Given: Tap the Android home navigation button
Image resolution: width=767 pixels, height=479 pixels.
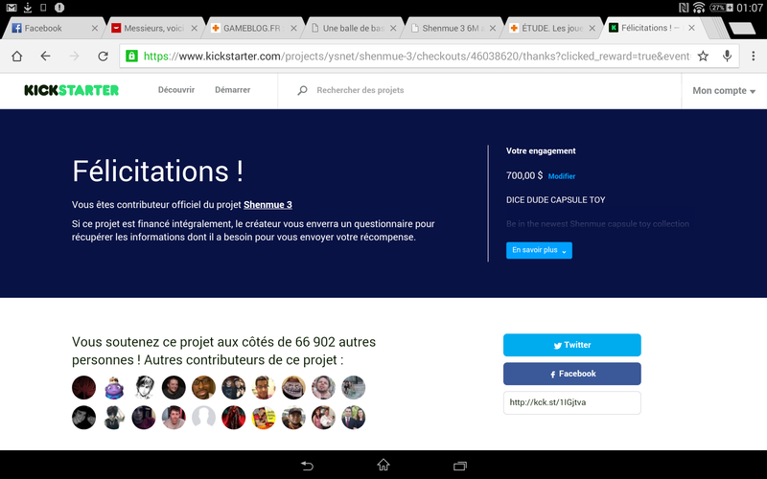Looking at the screenshot, I should click(x=383, y=465).
